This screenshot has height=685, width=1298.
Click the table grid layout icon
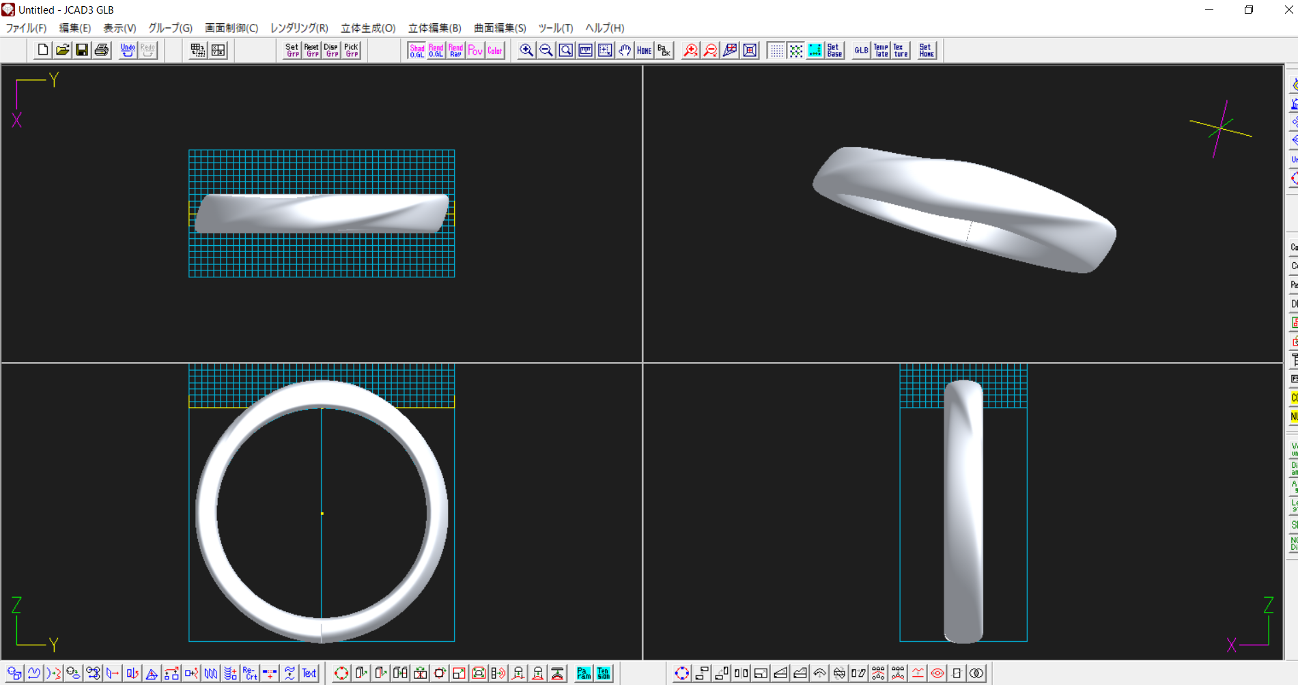coord(198,50)
